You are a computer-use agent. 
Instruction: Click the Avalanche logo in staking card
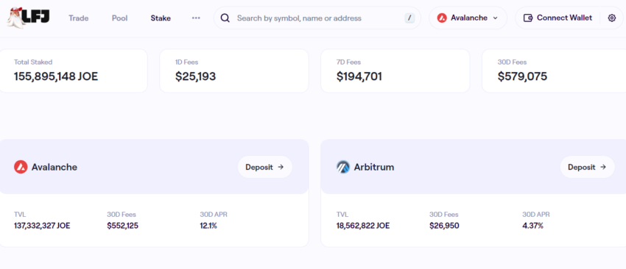point(21,167)
